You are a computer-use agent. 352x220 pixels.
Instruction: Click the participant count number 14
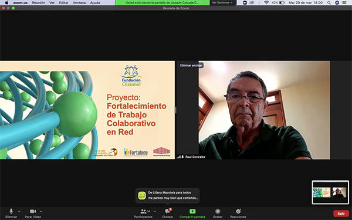click(148, 211)
